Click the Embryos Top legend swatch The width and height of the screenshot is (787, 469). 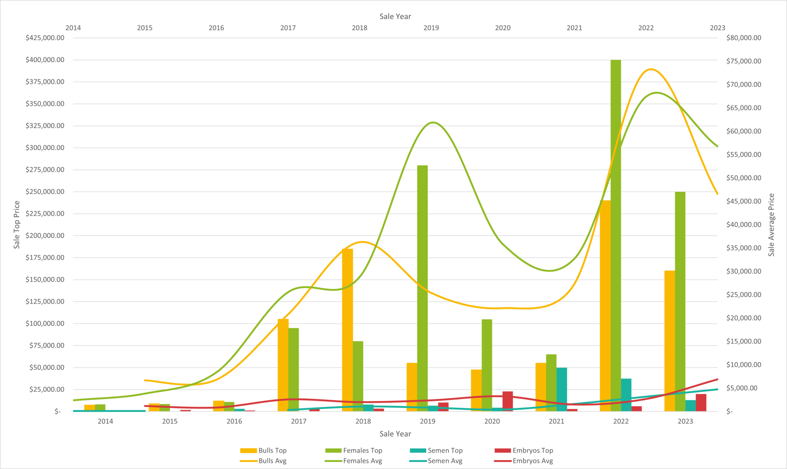pos(502,451)
